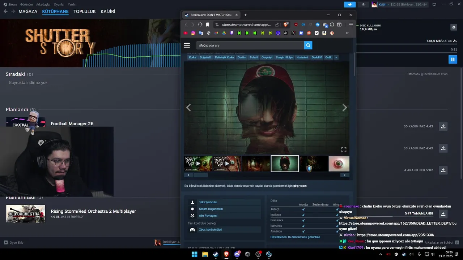Open the Oyunlar menu

pyautogui.click(x=59, y=4)
